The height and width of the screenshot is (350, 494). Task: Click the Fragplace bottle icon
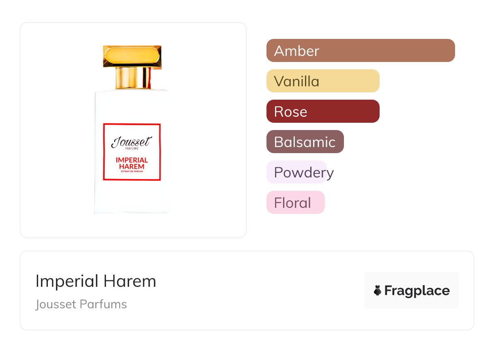pyautogui.click(x=378, y=290)
